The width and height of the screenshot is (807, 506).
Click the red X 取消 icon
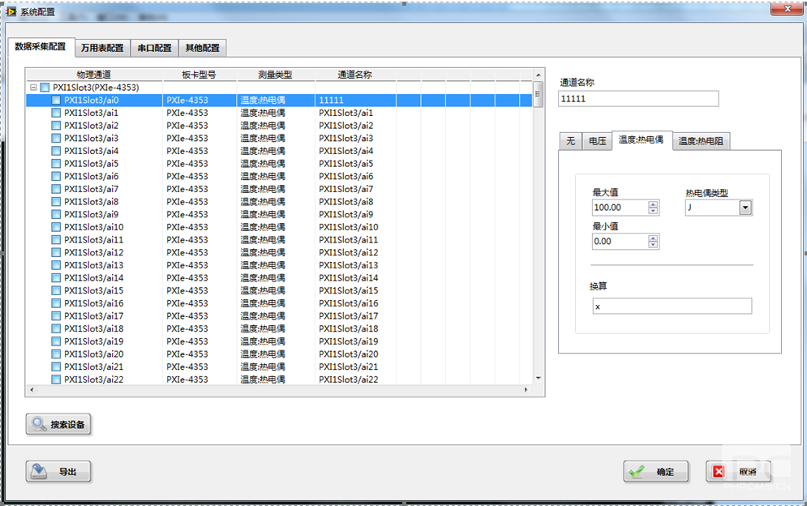(x=719, y=471)
